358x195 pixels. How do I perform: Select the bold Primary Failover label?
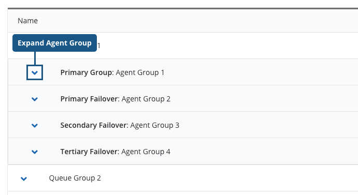point(89,99)
